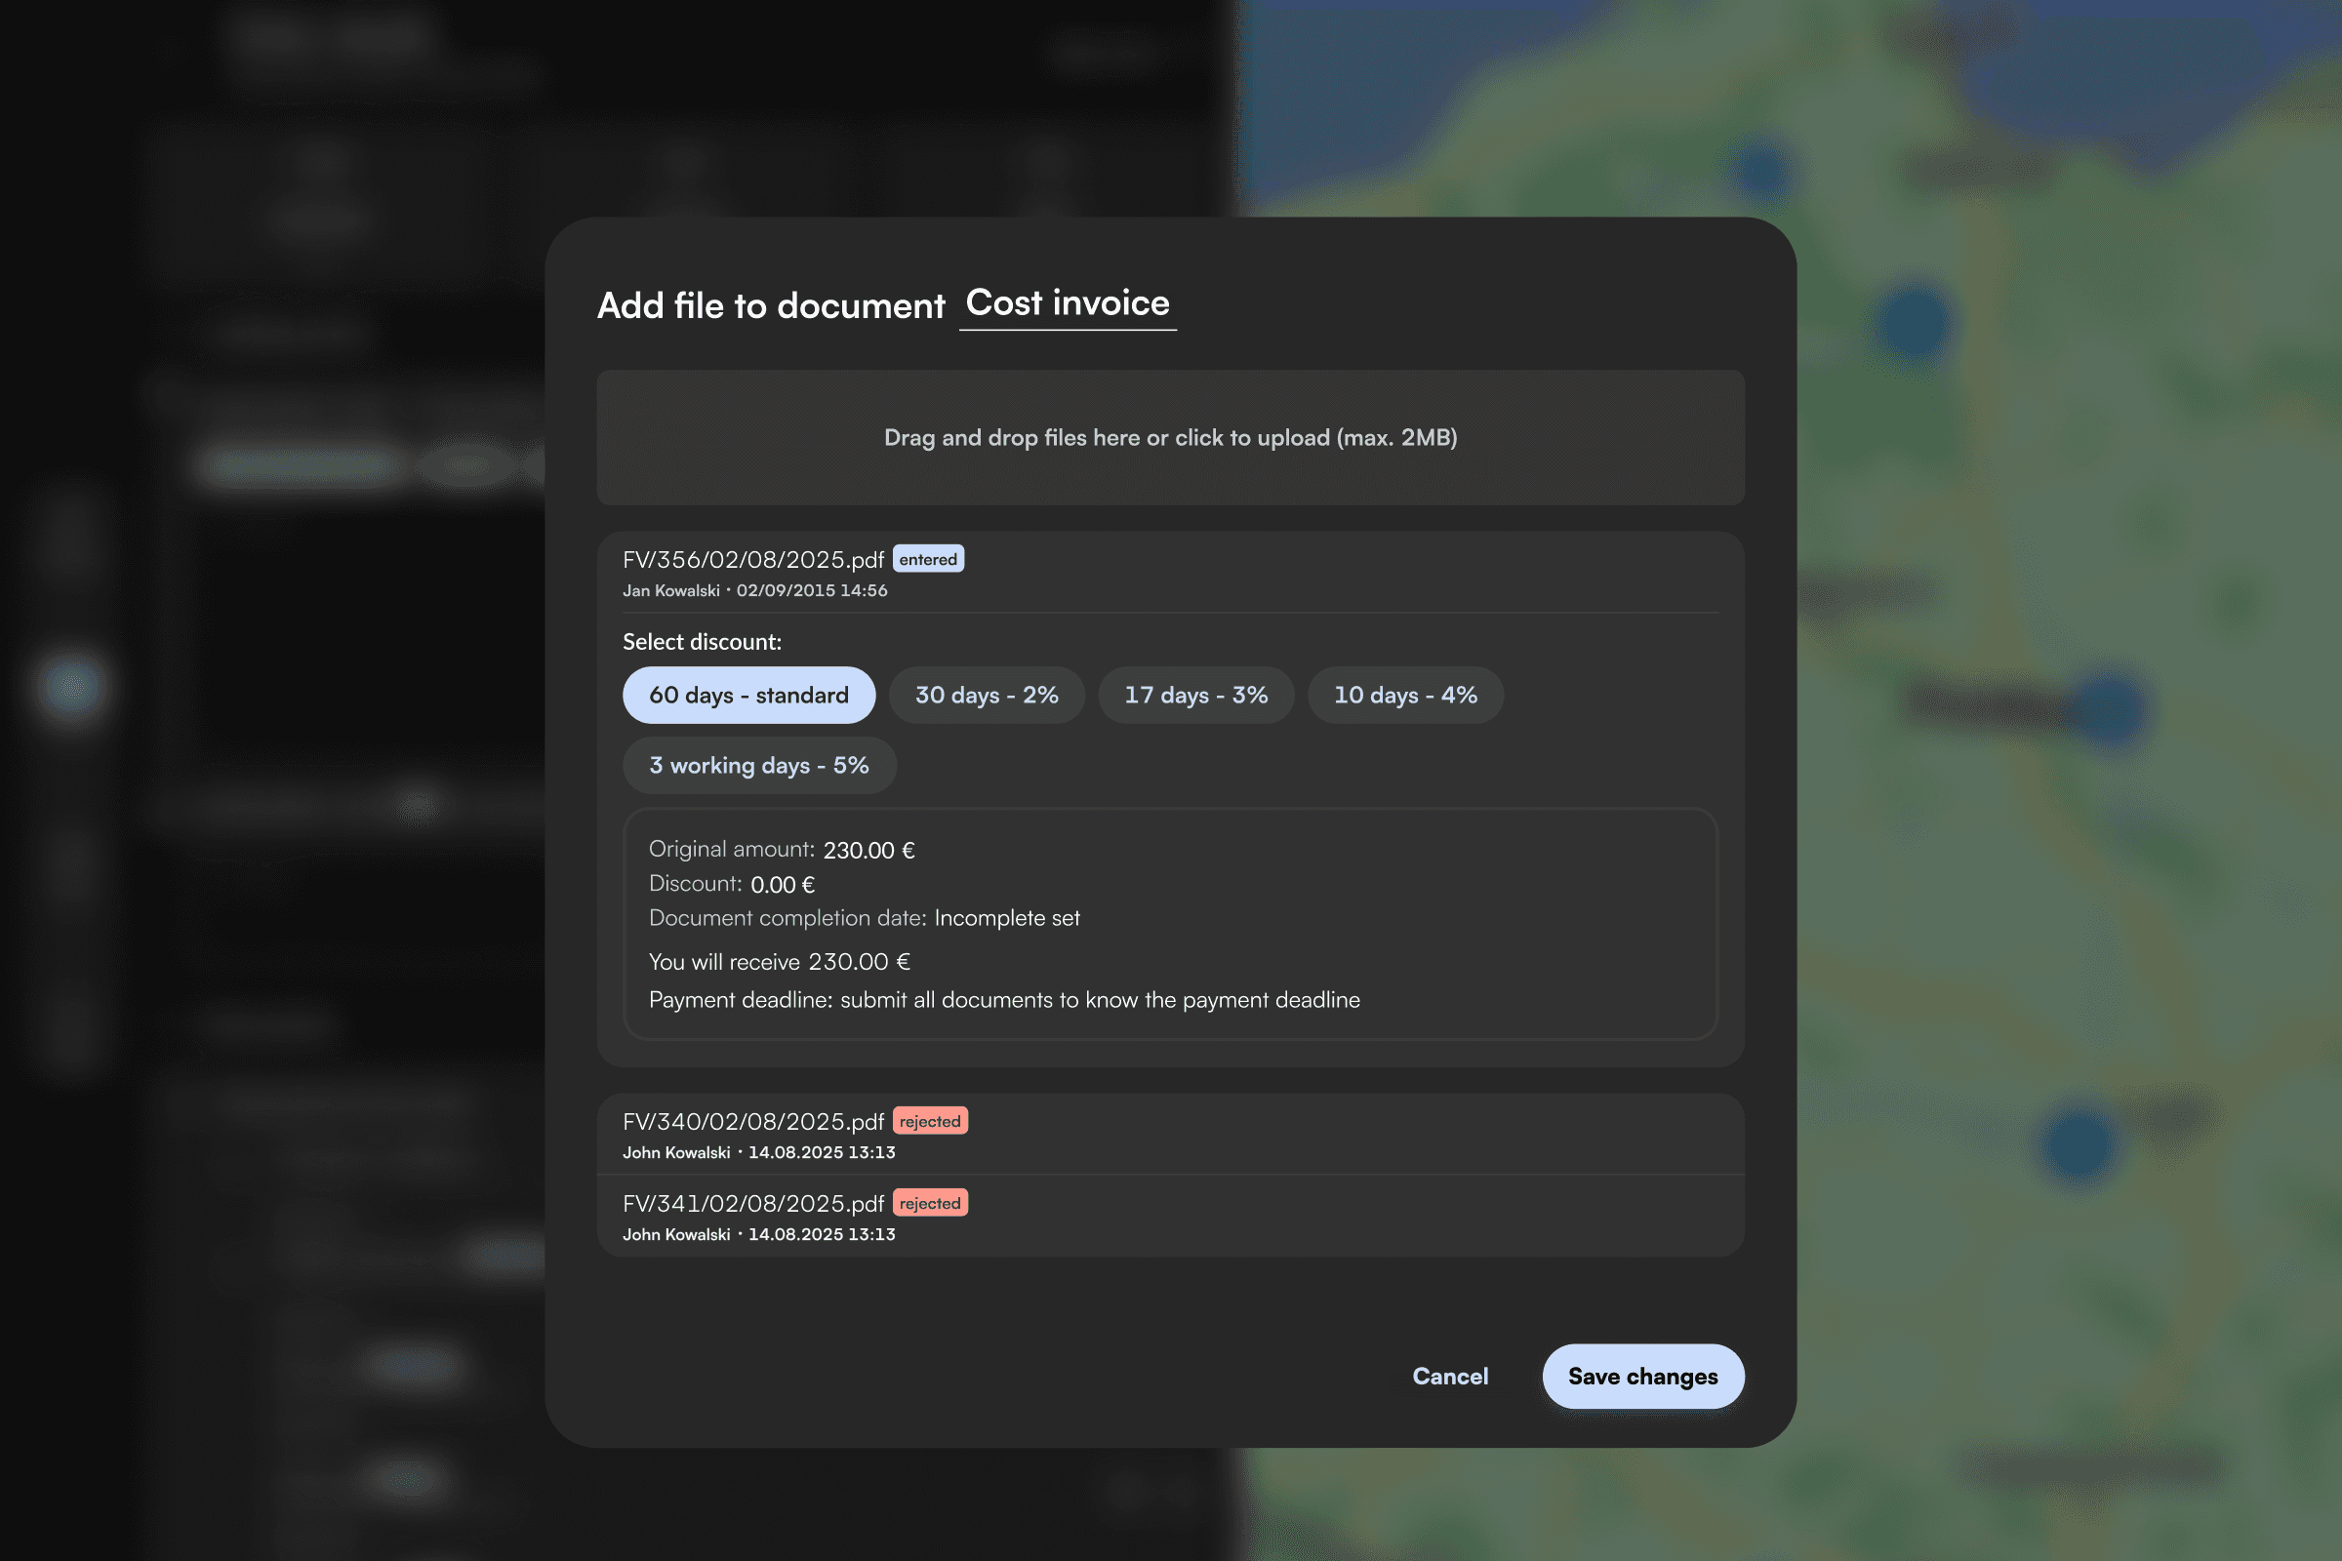Click "Jan Kowalski" uploader name
The image size is (2342, 1561).
click(x=672, y=589)
